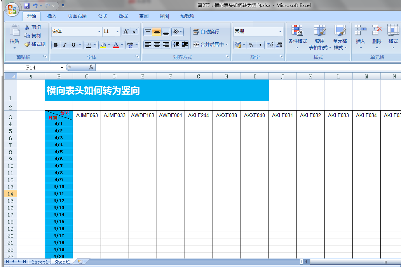Align text right
Screen dimensions: 401x267
(166, 45)
